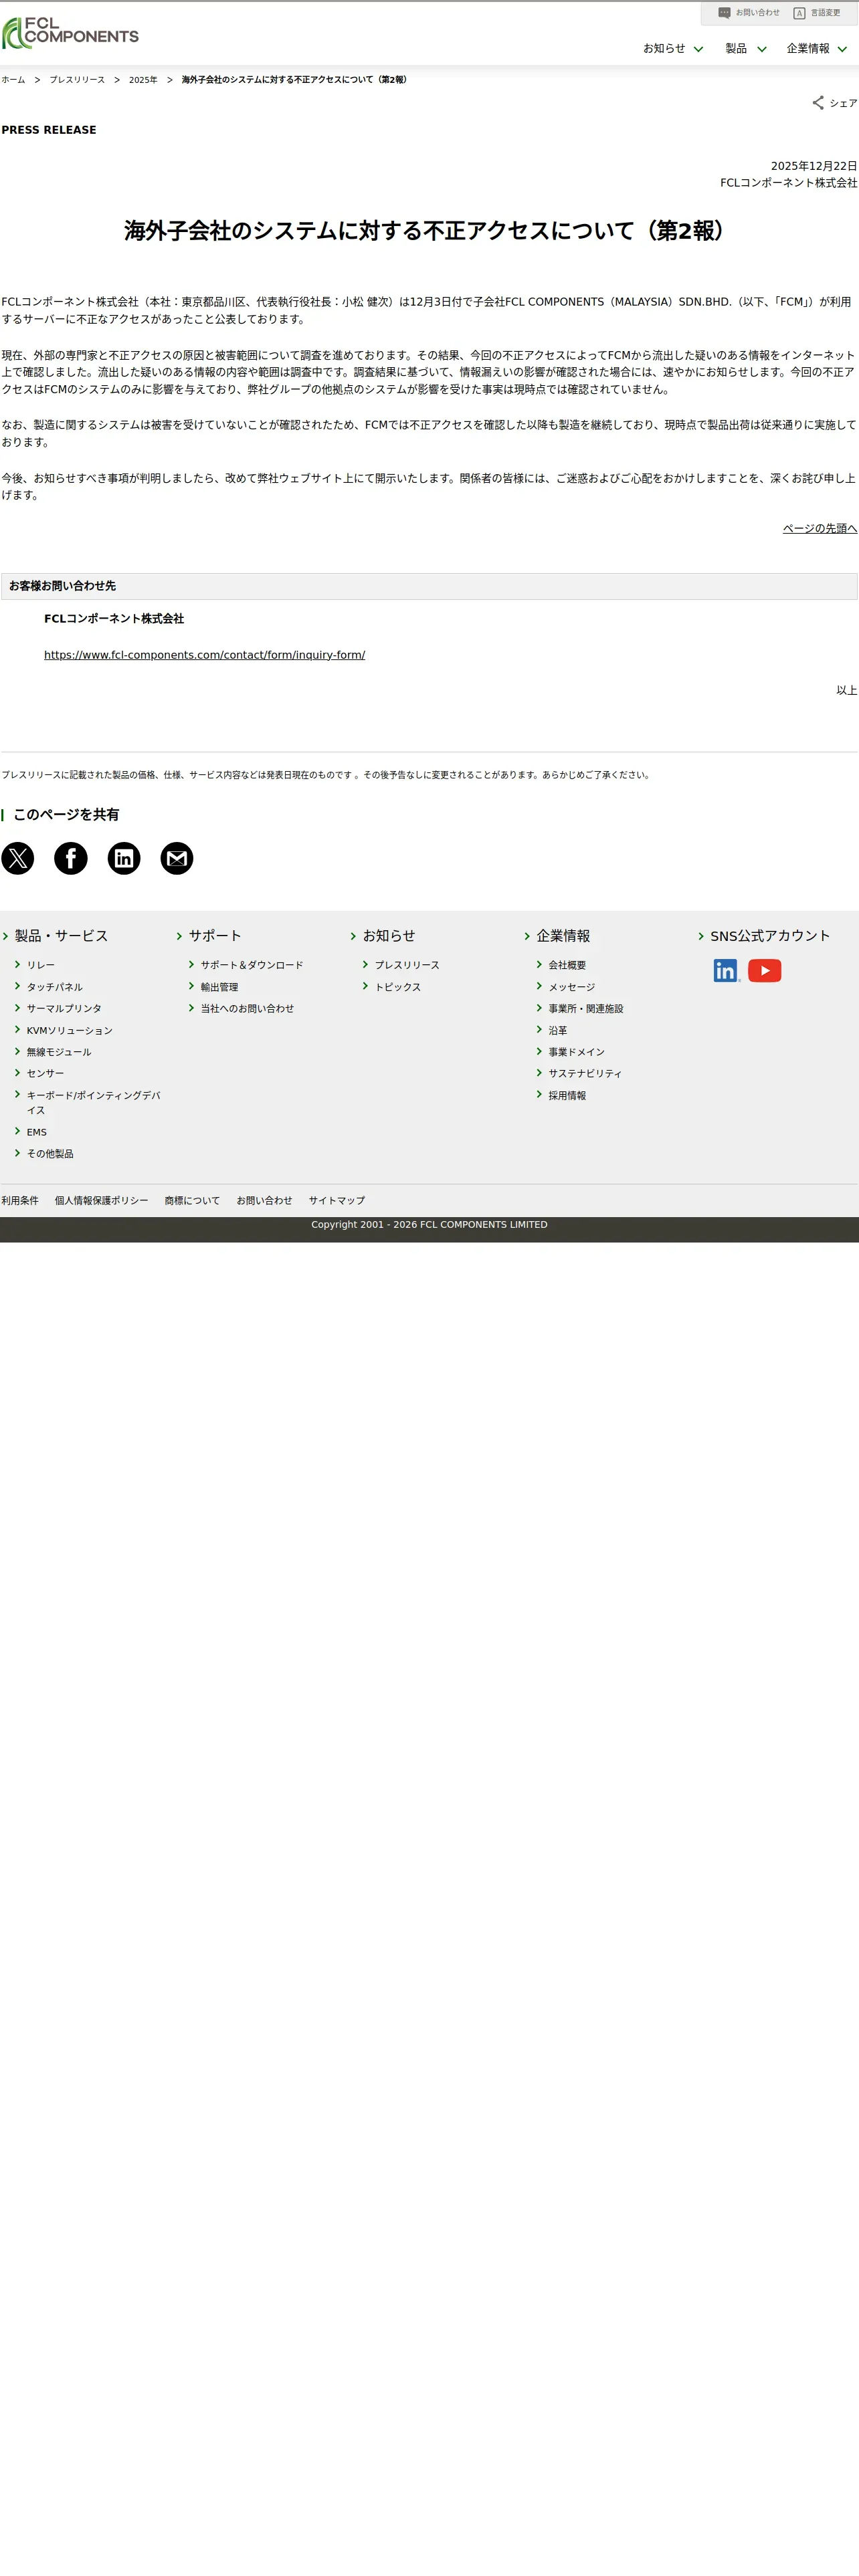Share this page on LinkedIn

tap(124, 858)
